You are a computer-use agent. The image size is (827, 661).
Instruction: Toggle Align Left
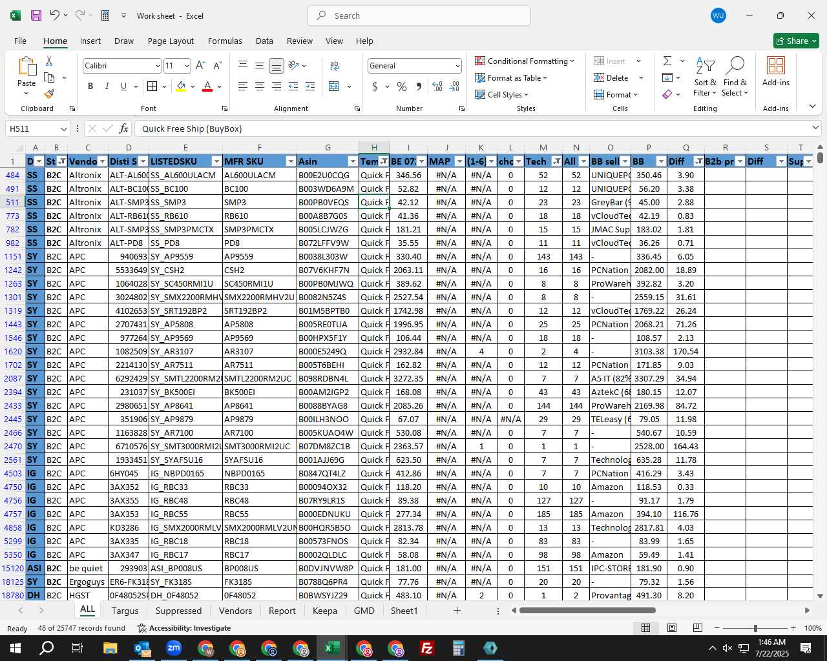click(243, 86)
